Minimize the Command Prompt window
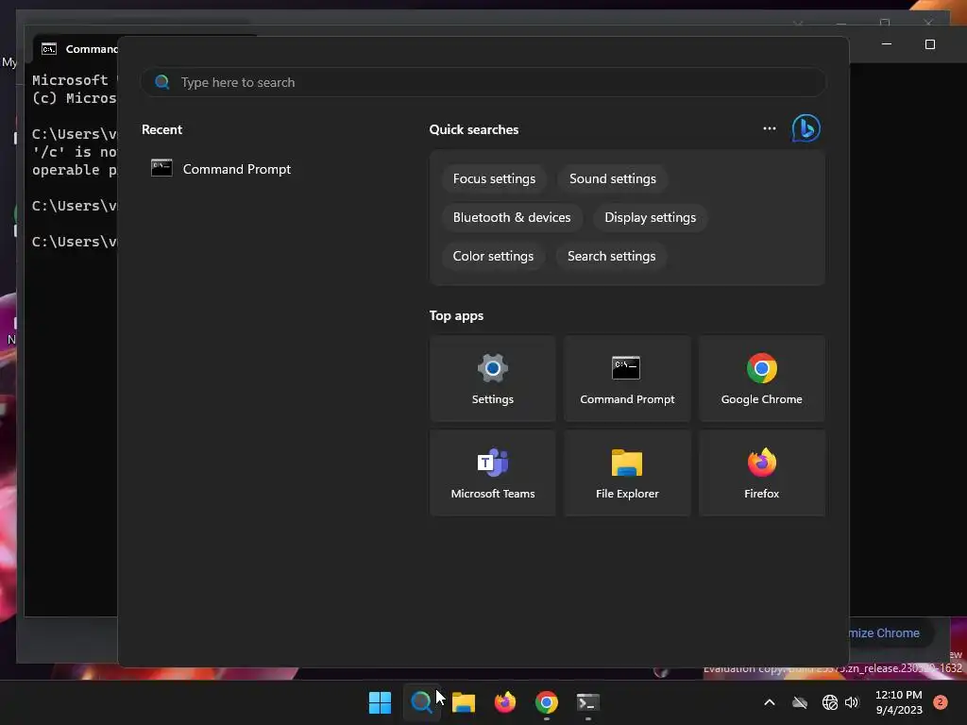The image size is (967, 725). pyautogui.click(x=886, y=44)
